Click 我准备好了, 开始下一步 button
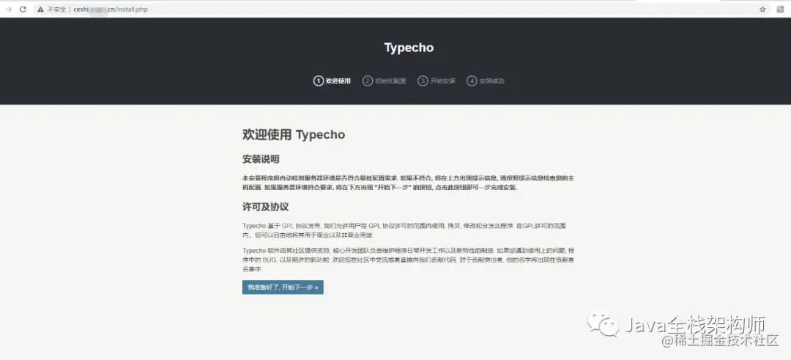 coord(283,287)
